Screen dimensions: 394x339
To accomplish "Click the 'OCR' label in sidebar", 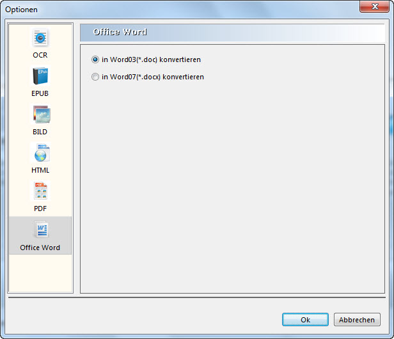I will click(x=40, y=55).
